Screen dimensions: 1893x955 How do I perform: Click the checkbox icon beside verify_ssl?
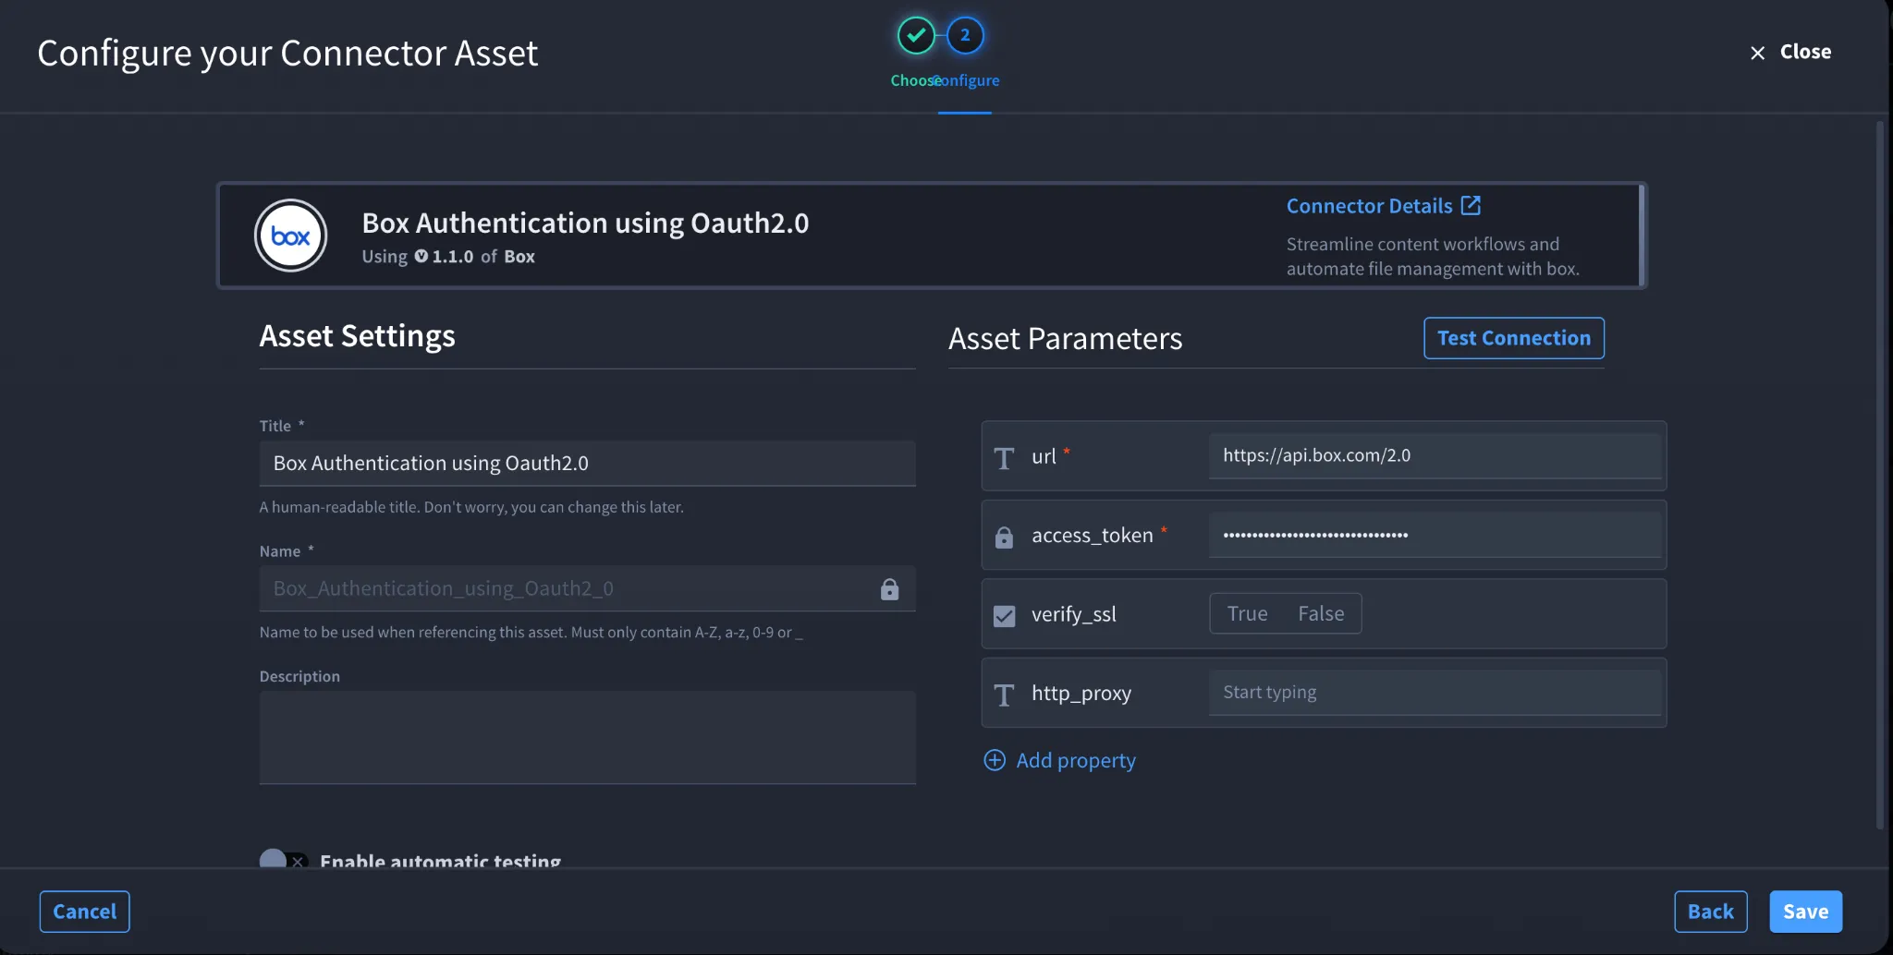1004,615
